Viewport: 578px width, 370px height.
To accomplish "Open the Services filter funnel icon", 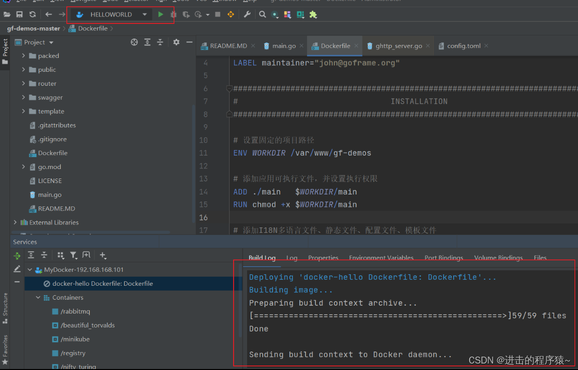I will tap(73, 255).
